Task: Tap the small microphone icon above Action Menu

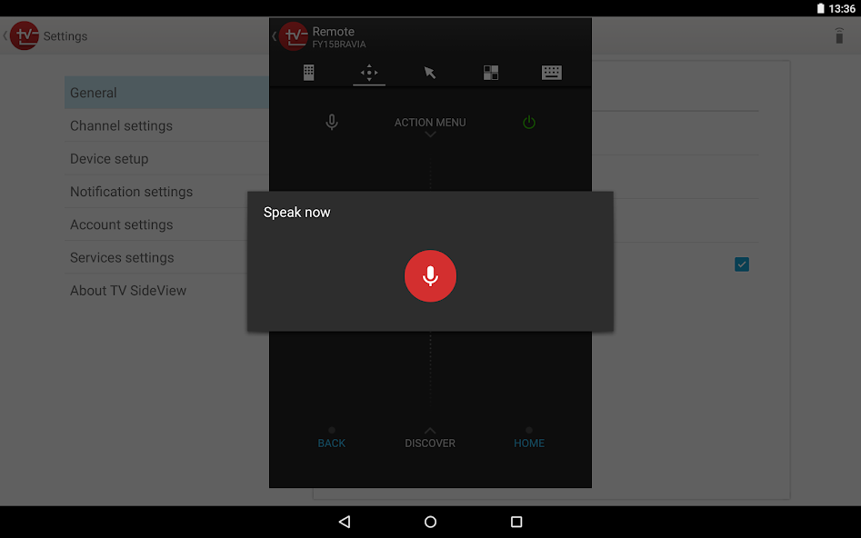Action: 331,122
